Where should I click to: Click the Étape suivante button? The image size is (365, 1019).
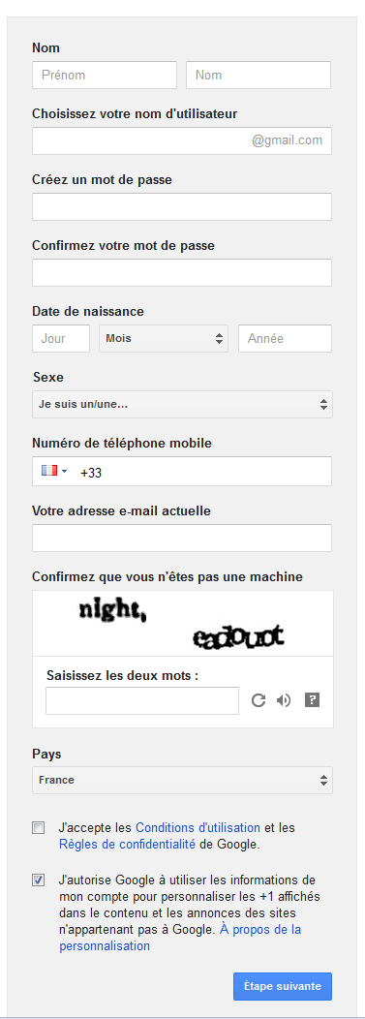(283, 986)
